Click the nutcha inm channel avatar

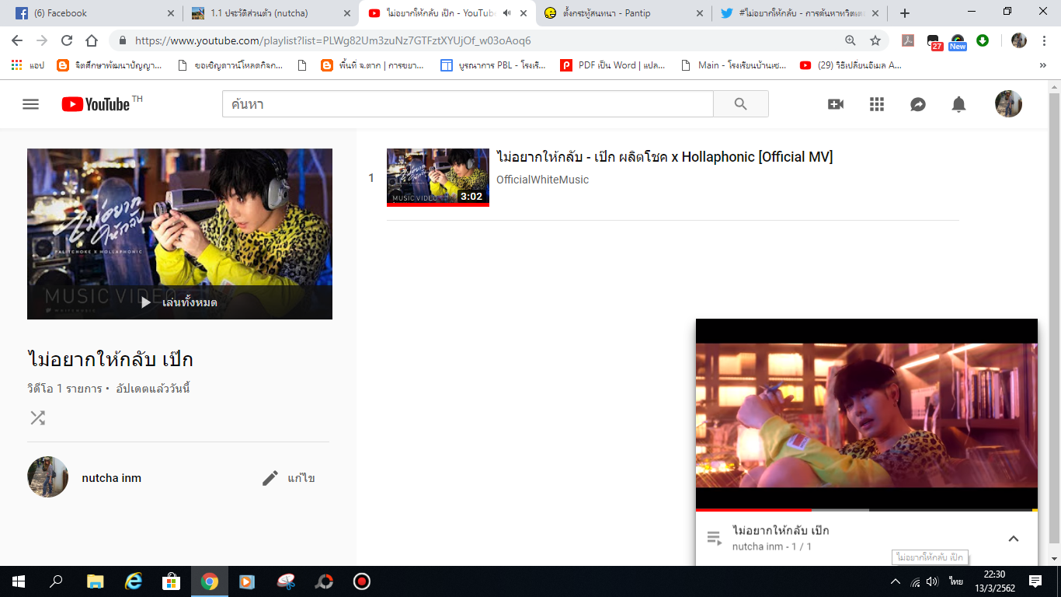point(48,477)
